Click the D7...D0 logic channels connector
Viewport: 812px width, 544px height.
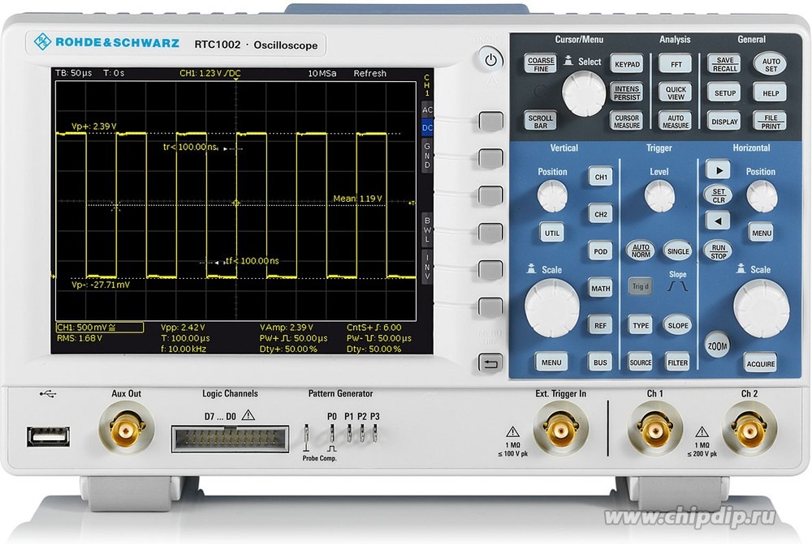pos(230,439)
